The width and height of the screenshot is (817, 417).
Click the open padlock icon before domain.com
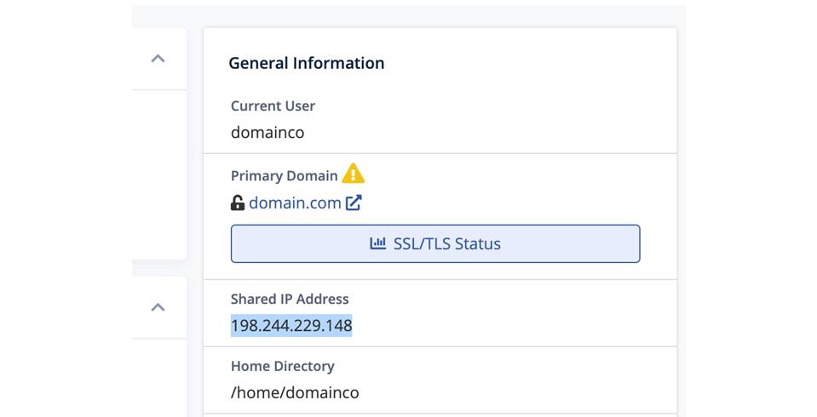click(238, 203)
